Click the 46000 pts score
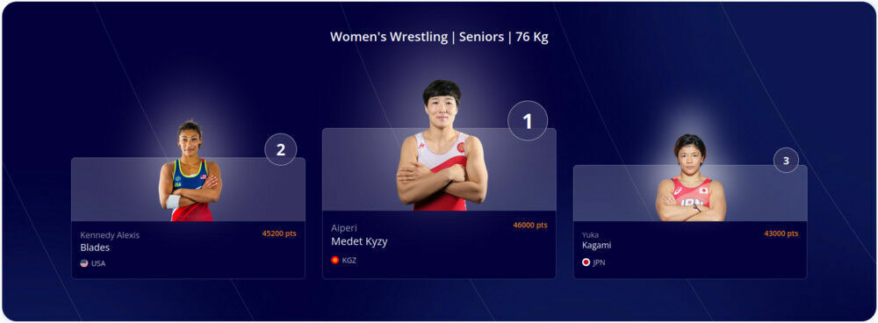 pyautogui.click(x=530, y=225)
